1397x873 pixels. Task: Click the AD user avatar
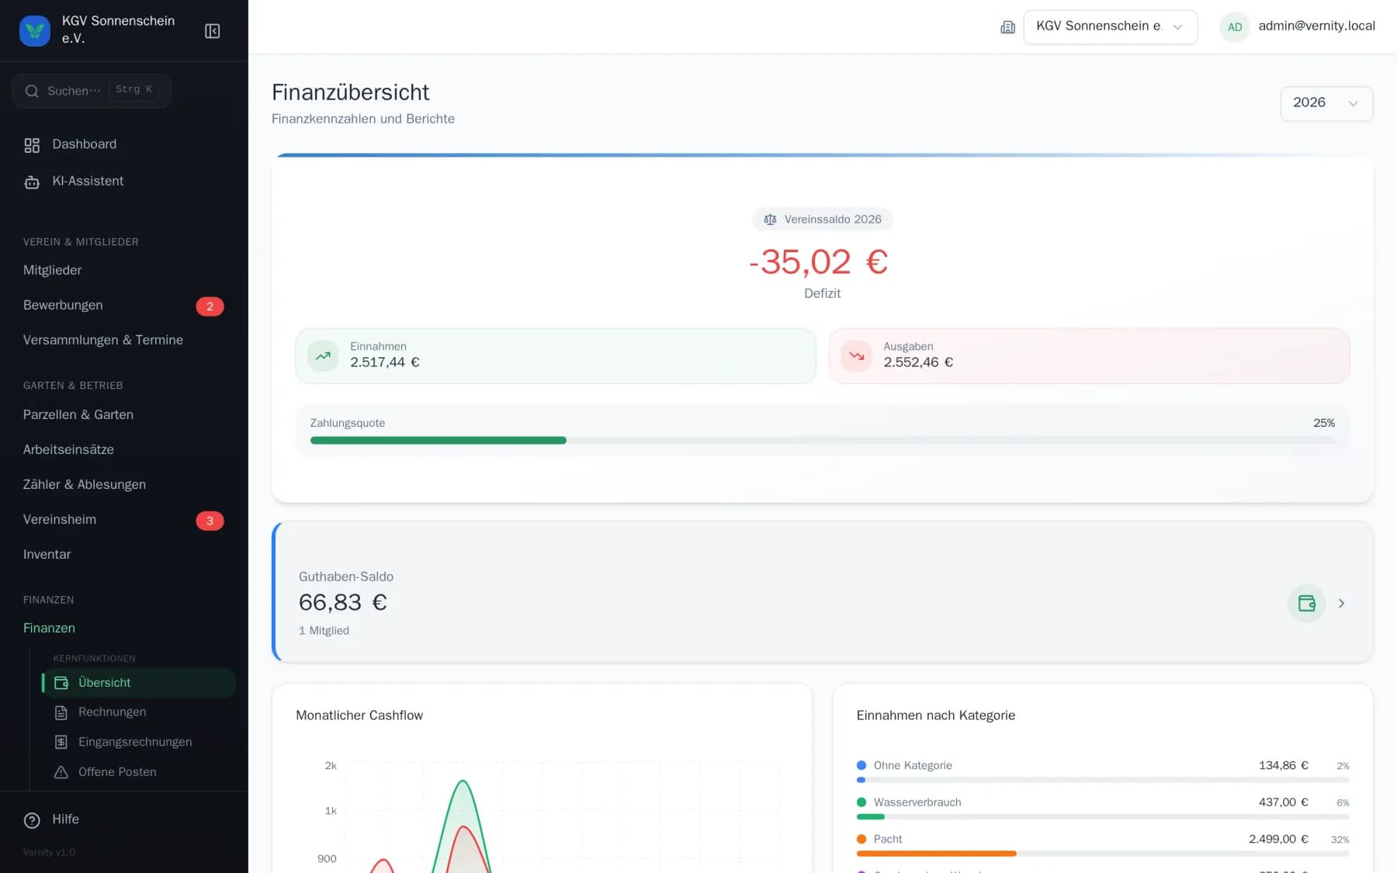[x=1234, y=27]
